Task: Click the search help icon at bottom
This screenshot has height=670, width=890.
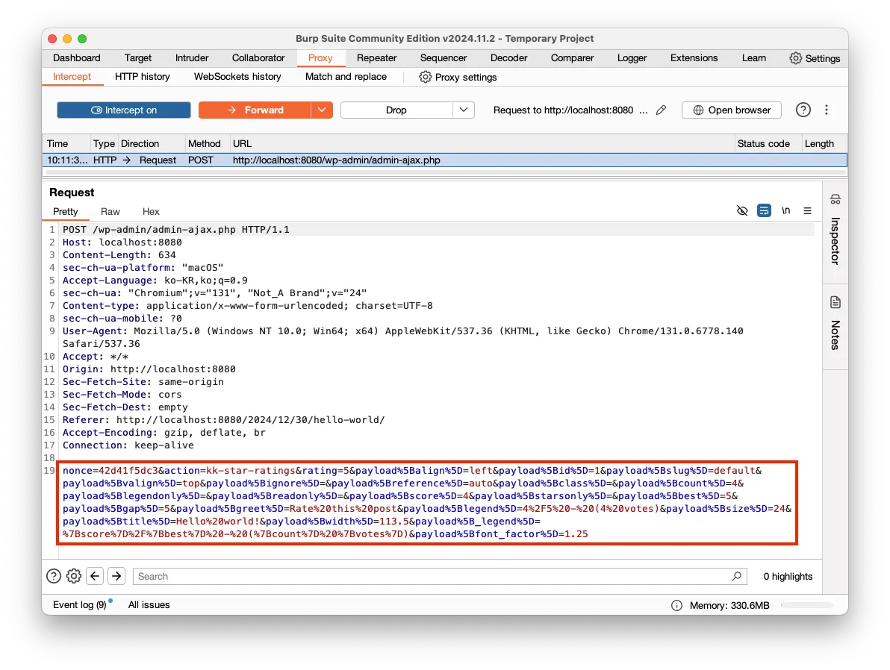Action: 53,577
